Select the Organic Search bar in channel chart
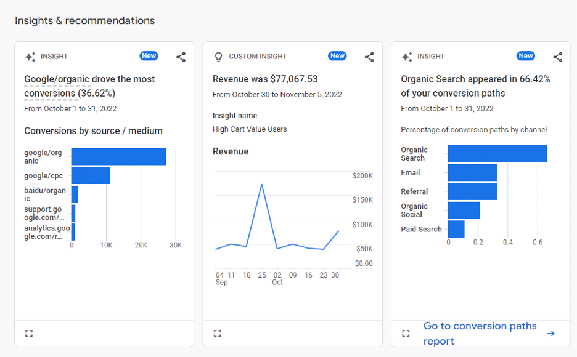The height and width of the screenshot is (357, 577). click(x=497, y=154)
